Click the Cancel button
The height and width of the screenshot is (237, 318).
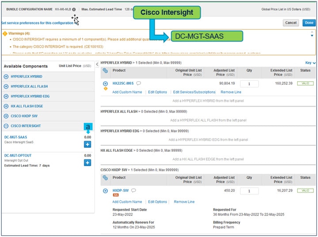[291, 23]
